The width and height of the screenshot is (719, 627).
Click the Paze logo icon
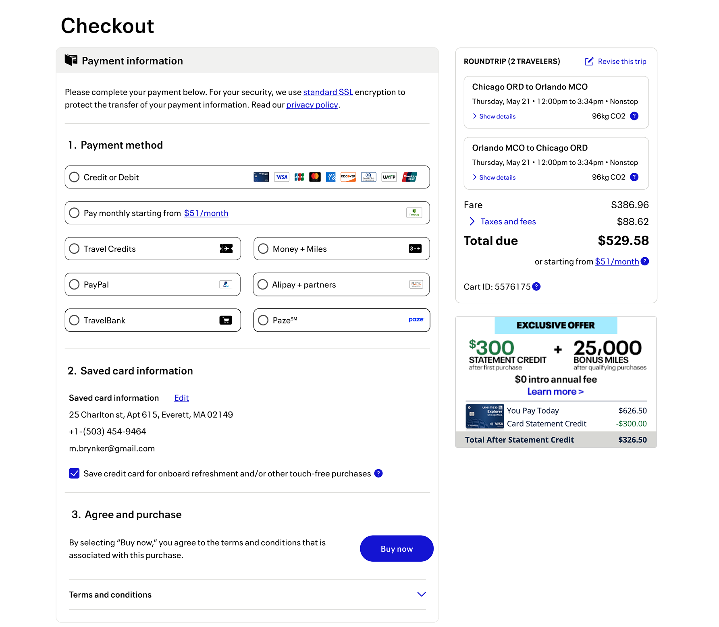coord(416,320)
